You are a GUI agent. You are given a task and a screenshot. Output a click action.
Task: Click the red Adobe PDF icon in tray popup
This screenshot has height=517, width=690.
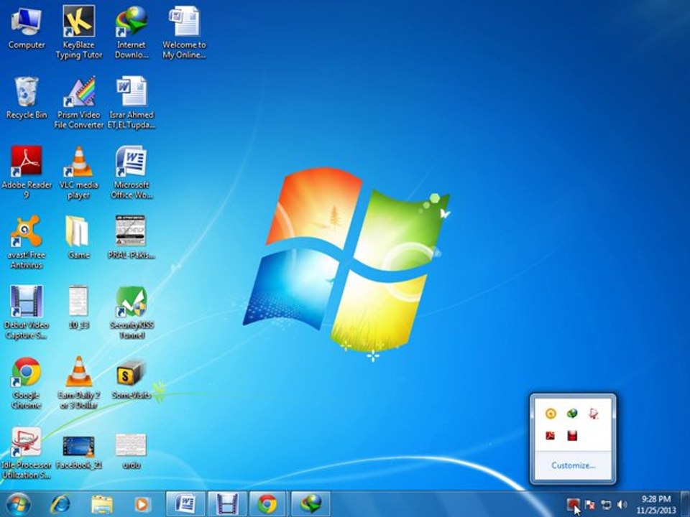550,436
